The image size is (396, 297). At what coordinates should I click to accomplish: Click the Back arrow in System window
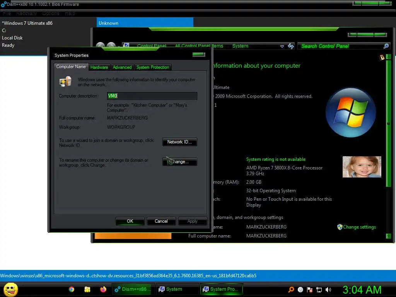click(x=100, y=46)
